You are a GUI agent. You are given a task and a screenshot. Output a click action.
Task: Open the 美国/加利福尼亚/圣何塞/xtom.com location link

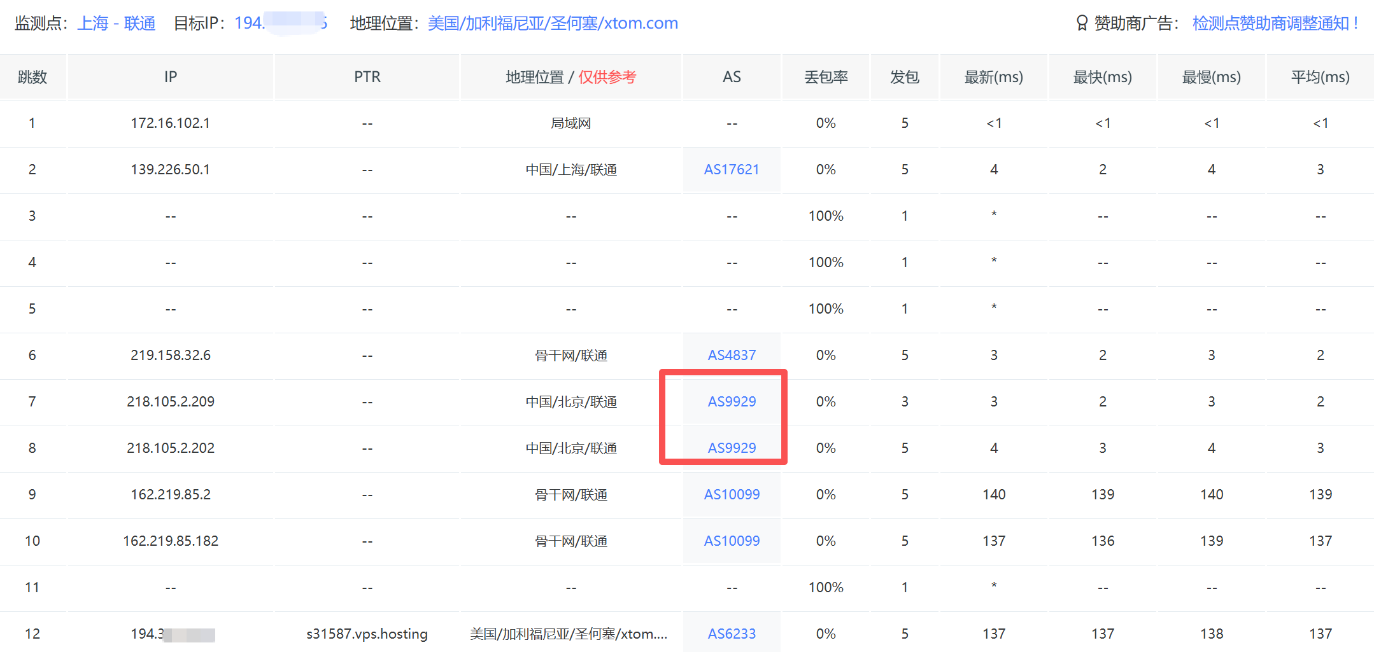tap(553, 24)
